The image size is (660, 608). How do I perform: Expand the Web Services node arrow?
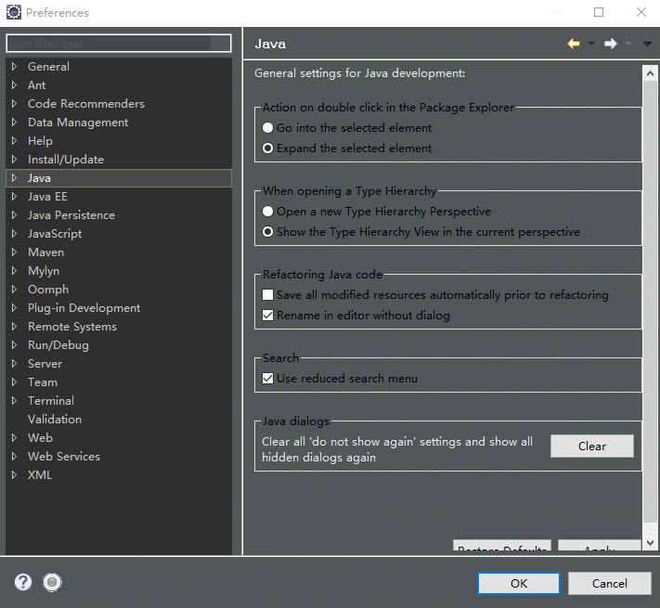click(x=14, y=456)
